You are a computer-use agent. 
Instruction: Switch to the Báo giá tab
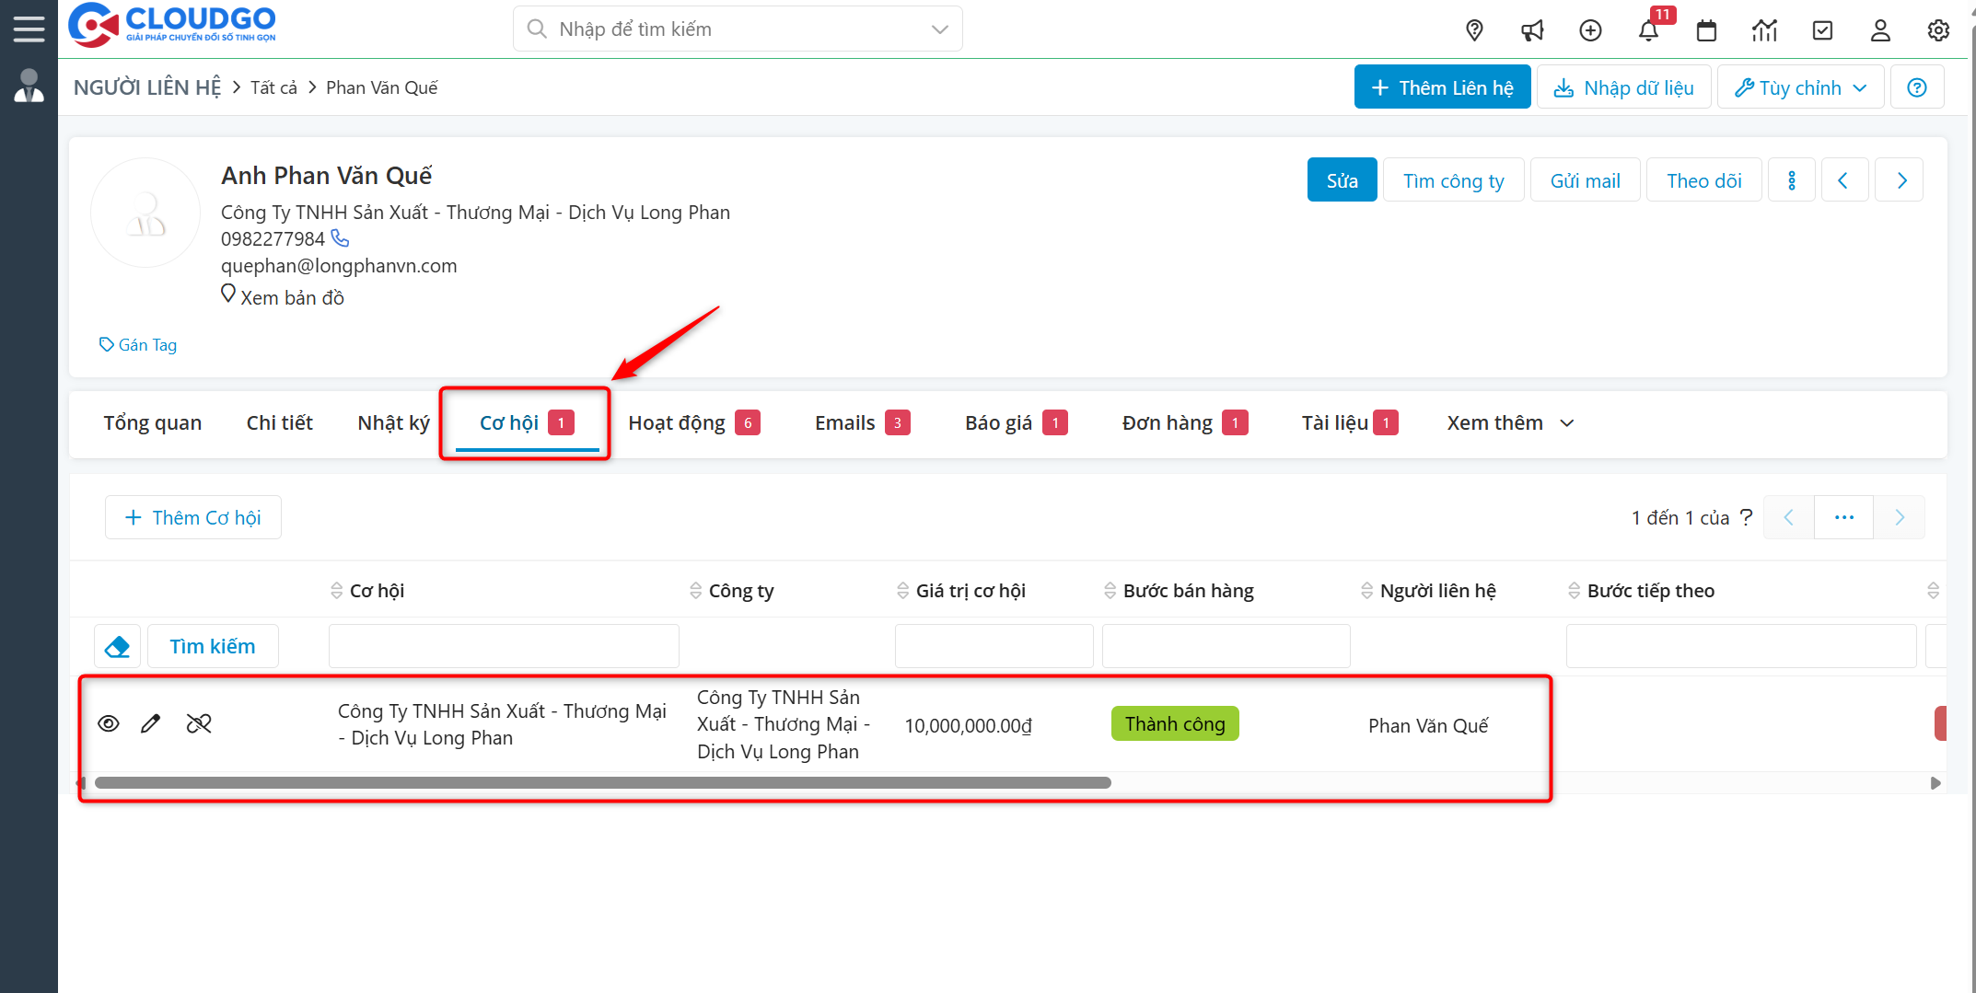999,423
